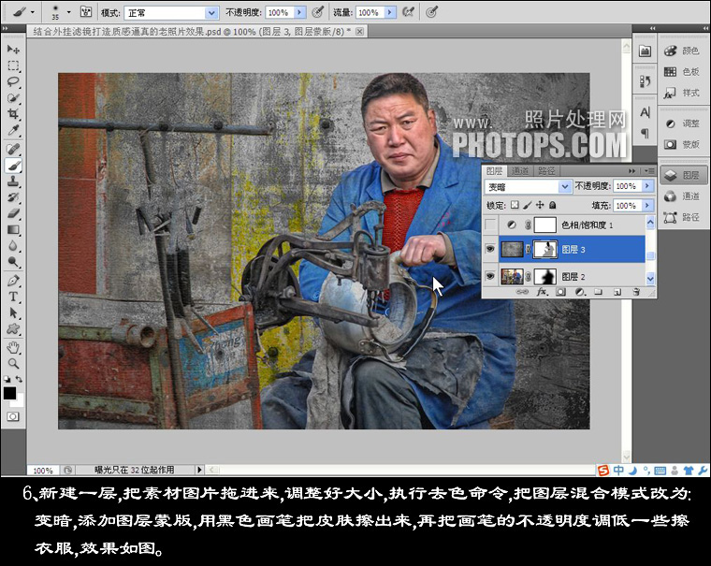Viewport: 711px width, 566px height.
Task: Open the Layers panel flyout menu
Action: 649,171
